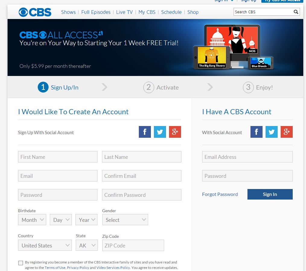
Task: Click 'I Have A CBS Account' heading
Action: 237,112
